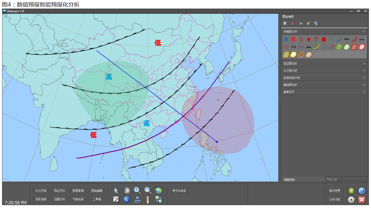Choose the red wind flag symbol
This screenshot has height=208, width=371.
pos(316,39)
